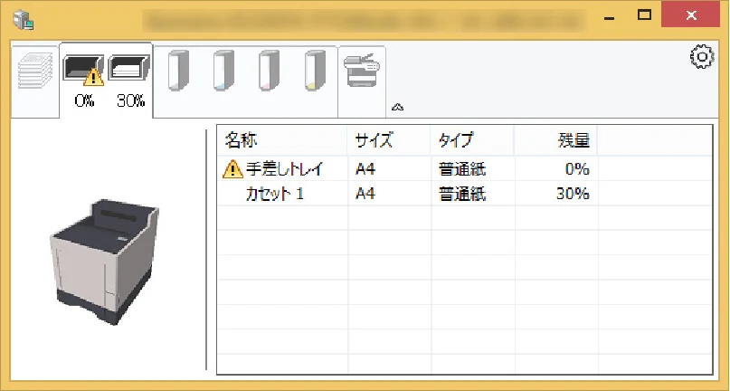Click 普通紙 type in カセット 1 row

pyautogui.click(x=462, y=194)
